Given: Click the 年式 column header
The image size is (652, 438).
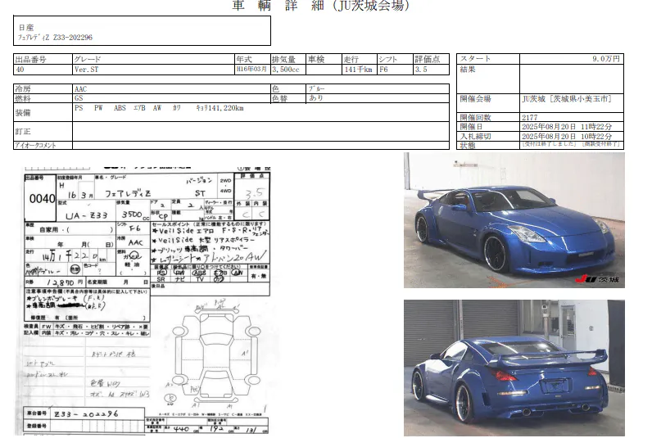Looking at the screenshot, I should [x=244, y=59].
